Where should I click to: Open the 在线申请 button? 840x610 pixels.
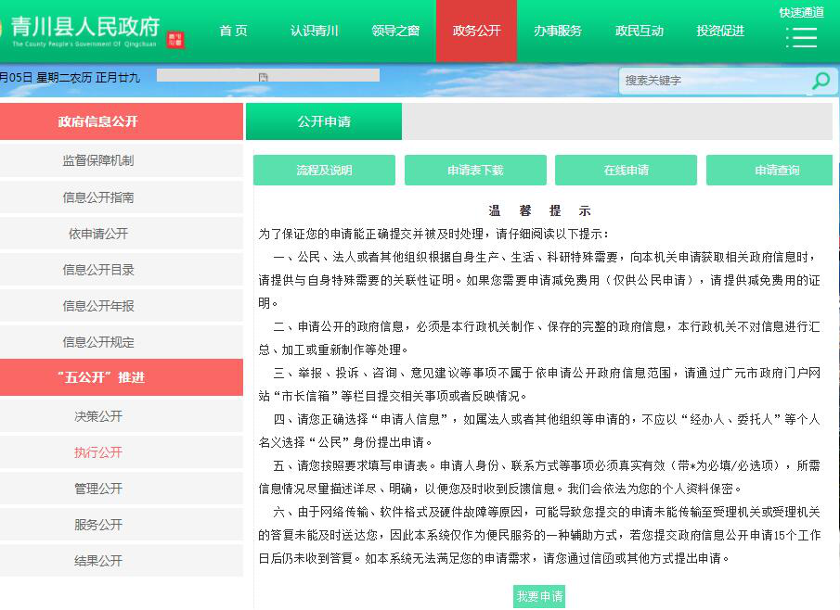coord(626,171)
